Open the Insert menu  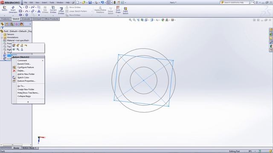[x=44, y=3]
